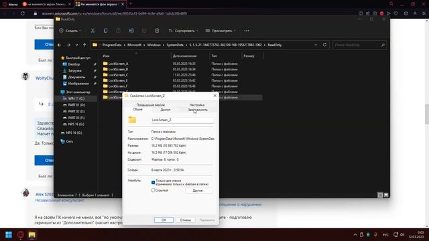The height and width of the screenshot is (241, 429).
Task: Select Сеть in Explorer sidebar
Action: click(x=69, y=141)
